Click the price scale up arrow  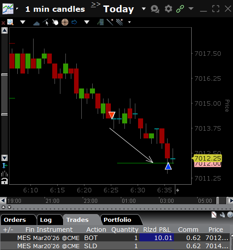coord(5,30)
